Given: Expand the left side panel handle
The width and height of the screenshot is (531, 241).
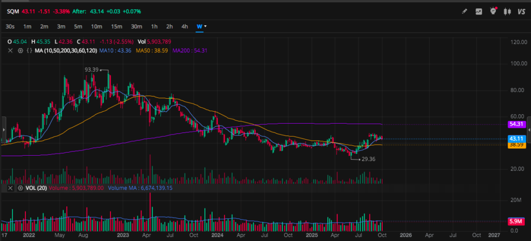Looking at the screenshot, I should pos(2,125).
